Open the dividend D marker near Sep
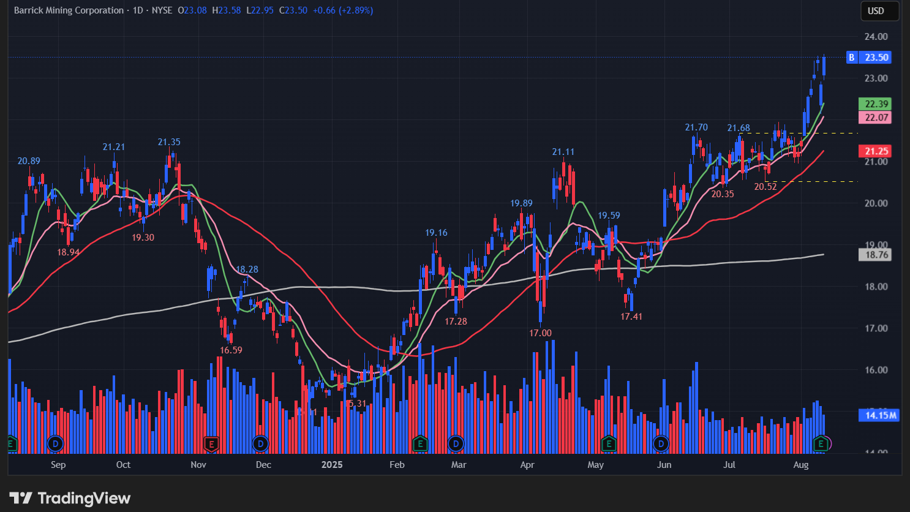Screen dimensions: 910x512 point(56,443)
